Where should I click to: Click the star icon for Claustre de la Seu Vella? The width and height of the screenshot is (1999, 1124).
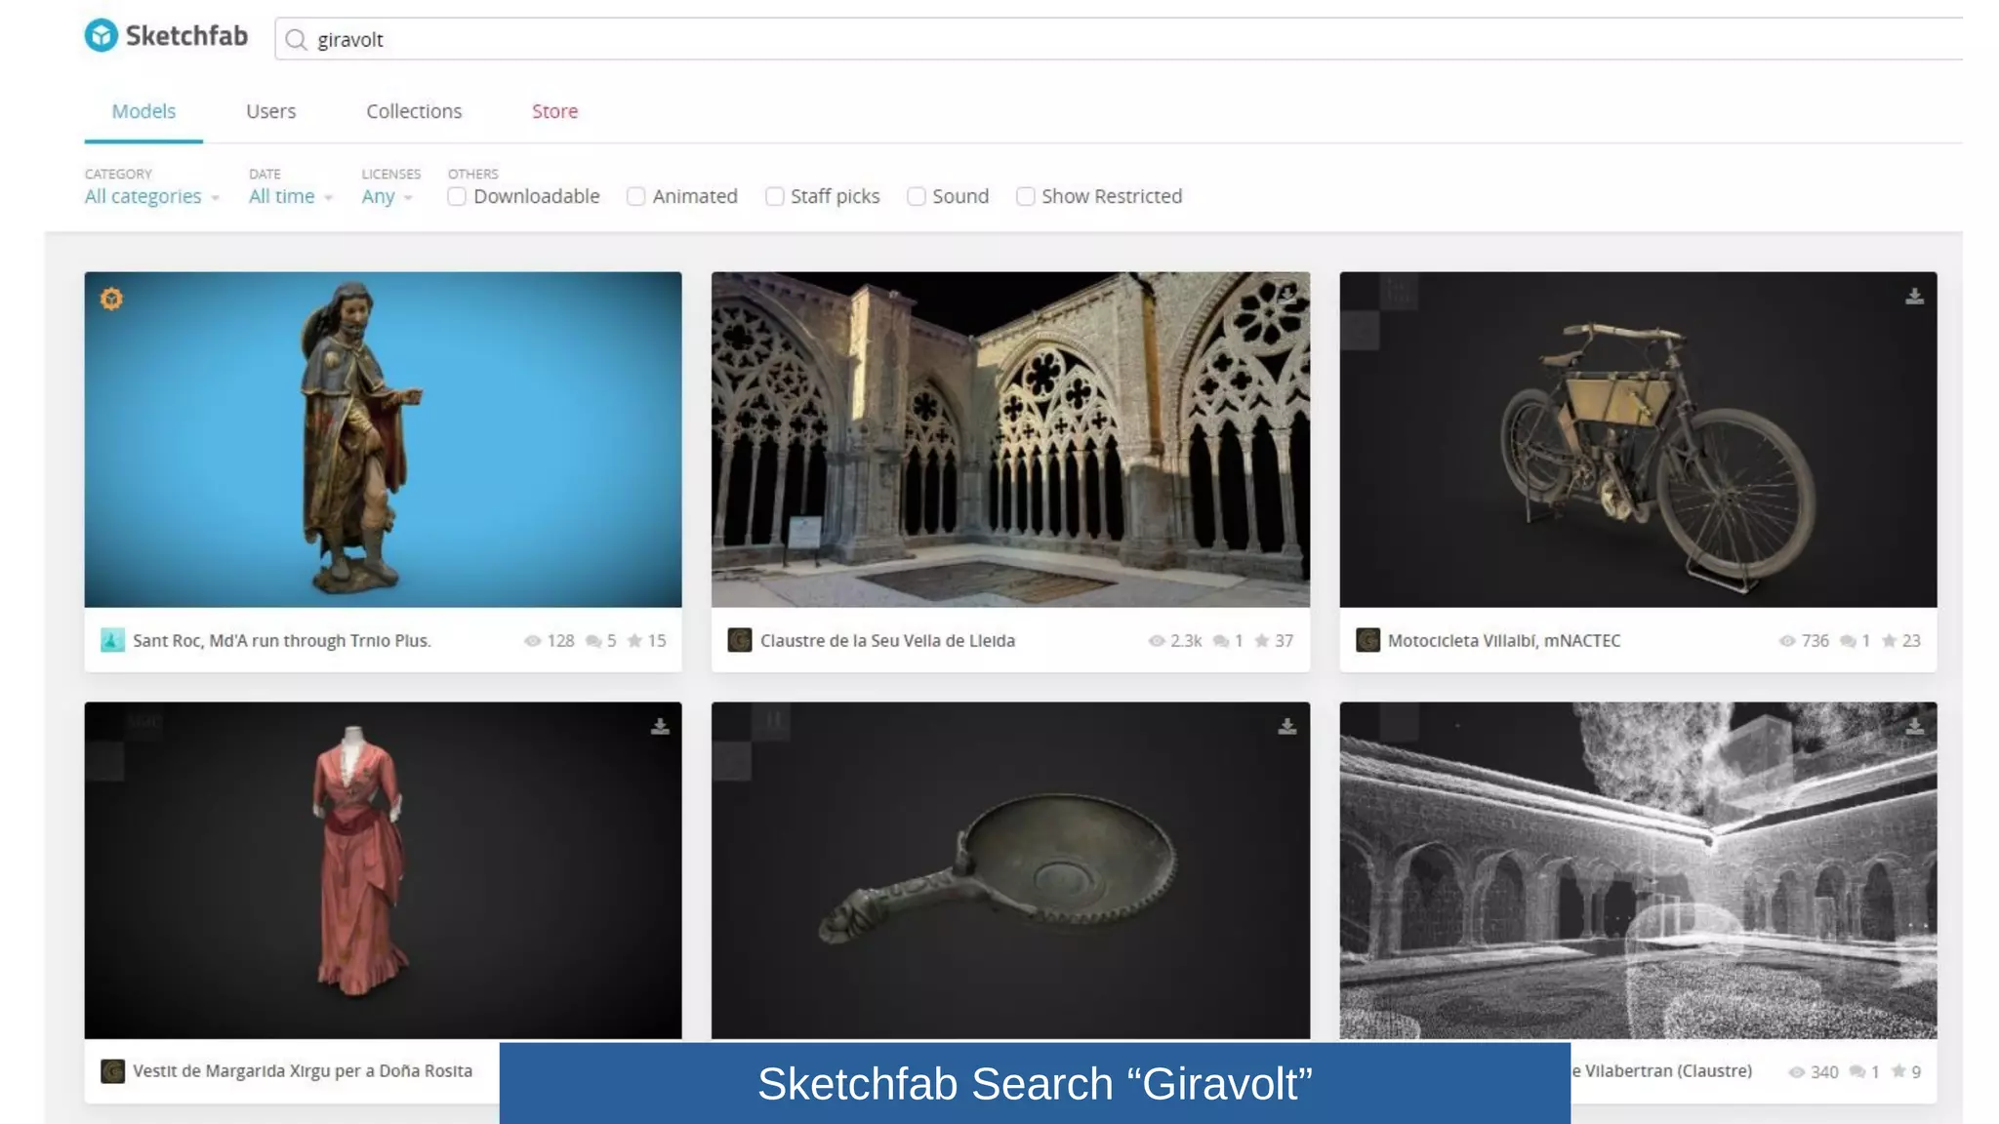pyautogui.click(x=1262, y=641)
